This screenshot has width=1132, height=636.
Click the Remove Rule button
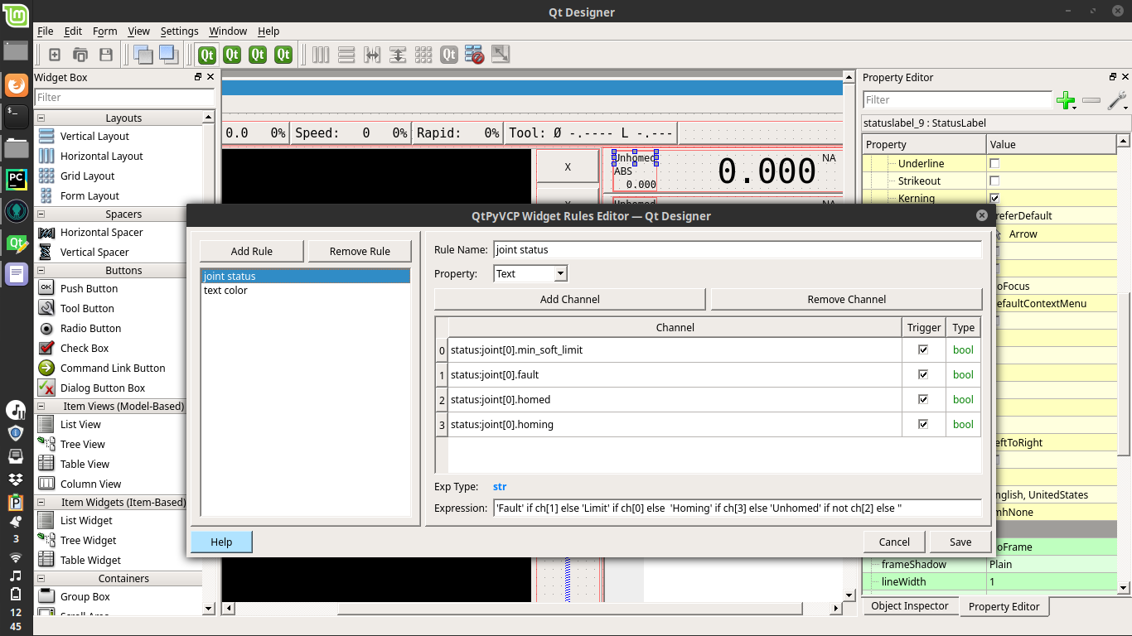pyautogui.click(x=360, y=251)
